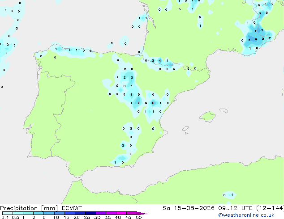Click the above-50 arrow tip of the legend
The image size is (284, 219).
[x=142, y=213]
